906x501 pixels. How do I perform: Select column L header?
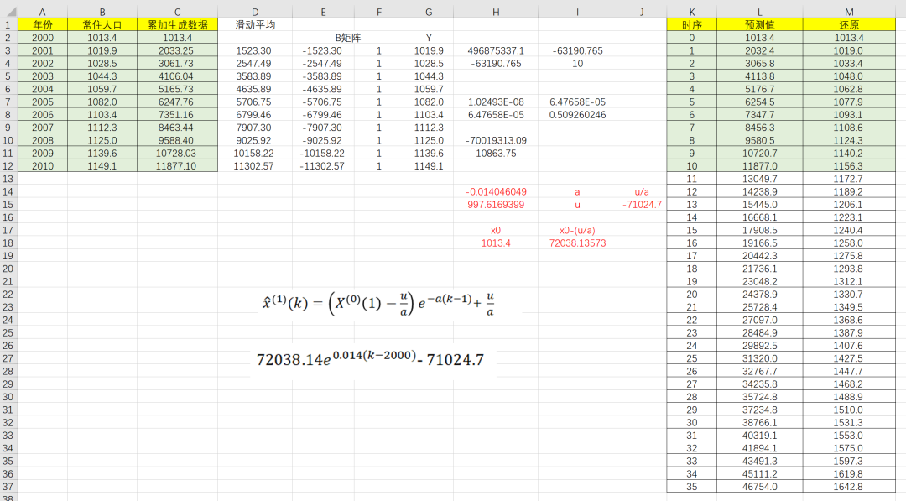click(759, 12)
